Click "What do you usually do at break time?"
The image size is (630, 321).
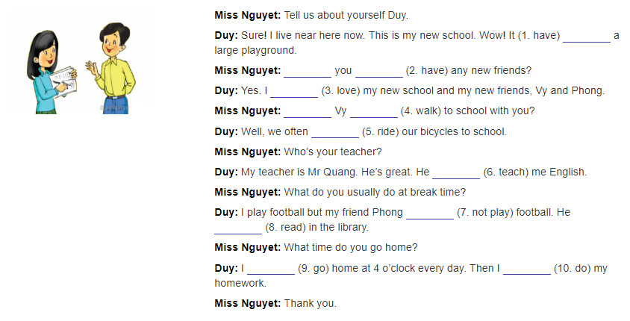pos(375,193)
